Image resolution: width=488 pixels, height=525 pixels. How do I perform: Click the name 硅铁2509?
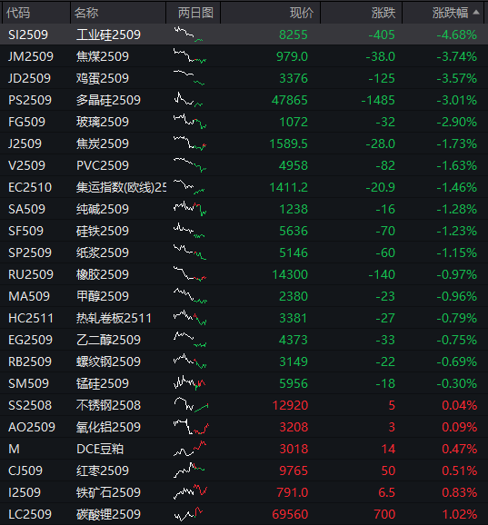(x=103, y=231)
